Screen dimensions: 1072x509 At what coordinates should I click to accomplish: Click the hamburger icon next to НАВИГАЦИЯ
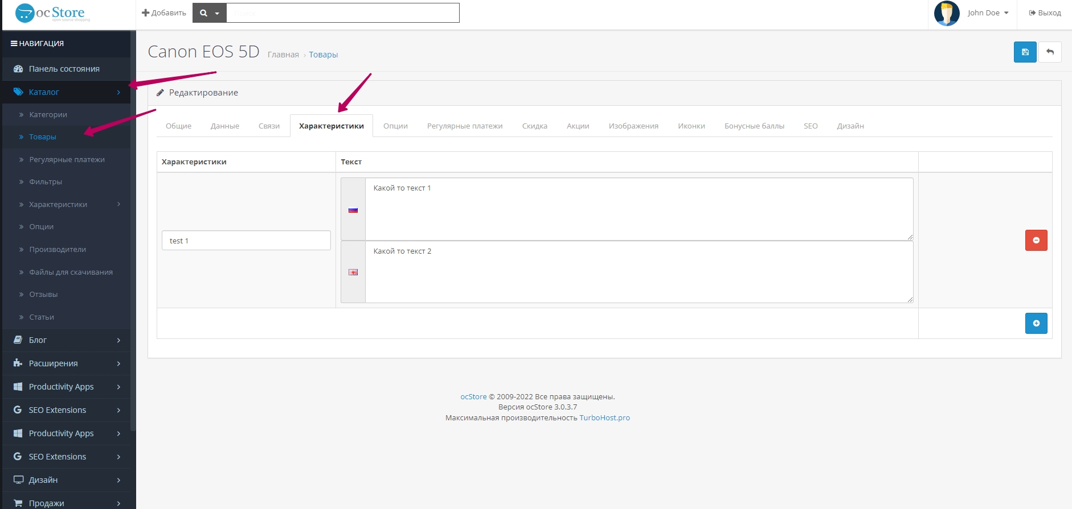click(x=14, y=43)
